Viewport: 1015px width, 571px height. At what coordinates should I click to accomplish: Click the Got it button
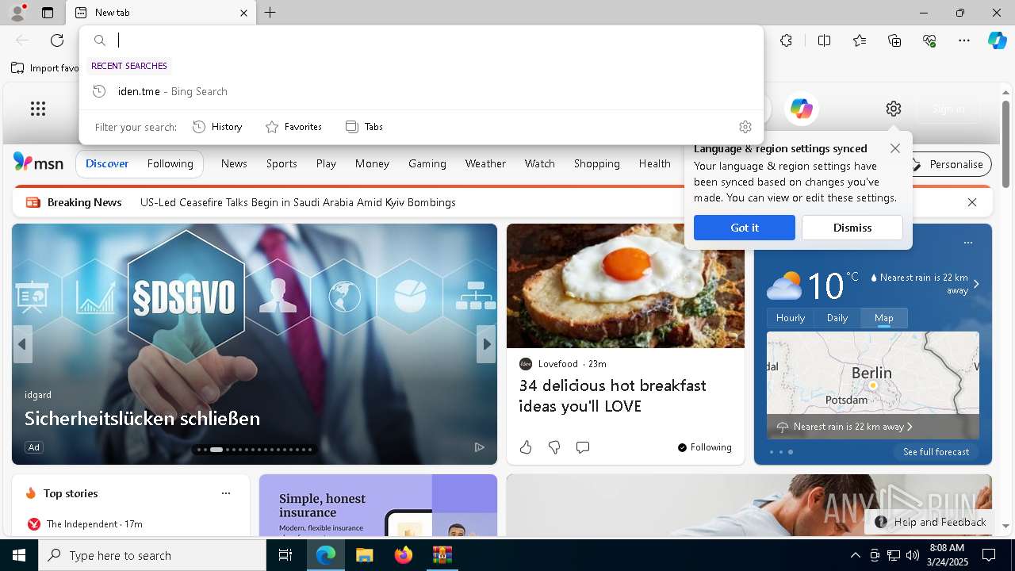(745, 228)
